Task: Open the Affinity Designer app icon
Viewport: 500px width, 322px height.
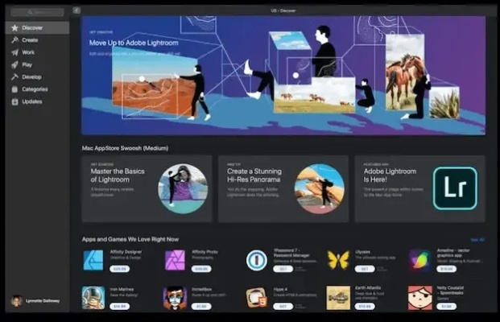Action: [93, 259]
